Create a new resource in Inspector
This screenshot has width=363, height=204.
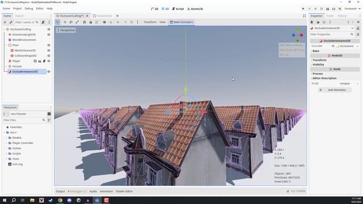(x=312, y=22)
